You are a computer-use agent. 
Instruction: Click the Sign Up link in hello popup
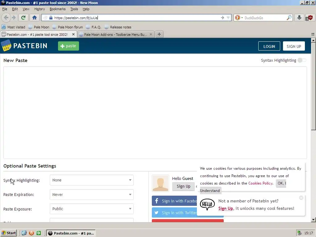pyautogui.click(x=226, y=208)
